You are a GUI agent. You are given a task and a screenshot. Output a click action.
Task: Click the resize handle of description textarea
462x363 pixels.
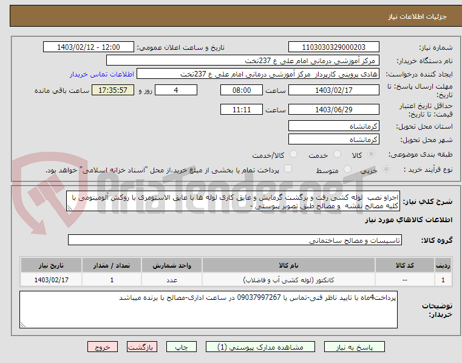tap(70, 208)
